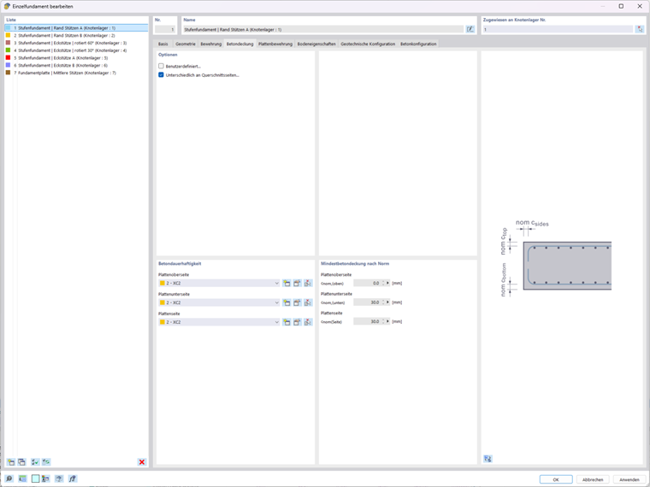The image size is (650, 487).
Task: Select item 3 Eckstütze rotiert 60°
Action: coord(76,43)
